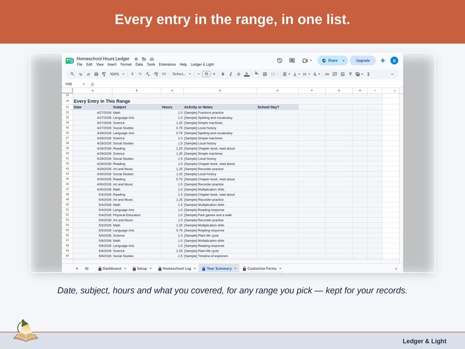Check the cloud save status icon

tap(152, 59)
